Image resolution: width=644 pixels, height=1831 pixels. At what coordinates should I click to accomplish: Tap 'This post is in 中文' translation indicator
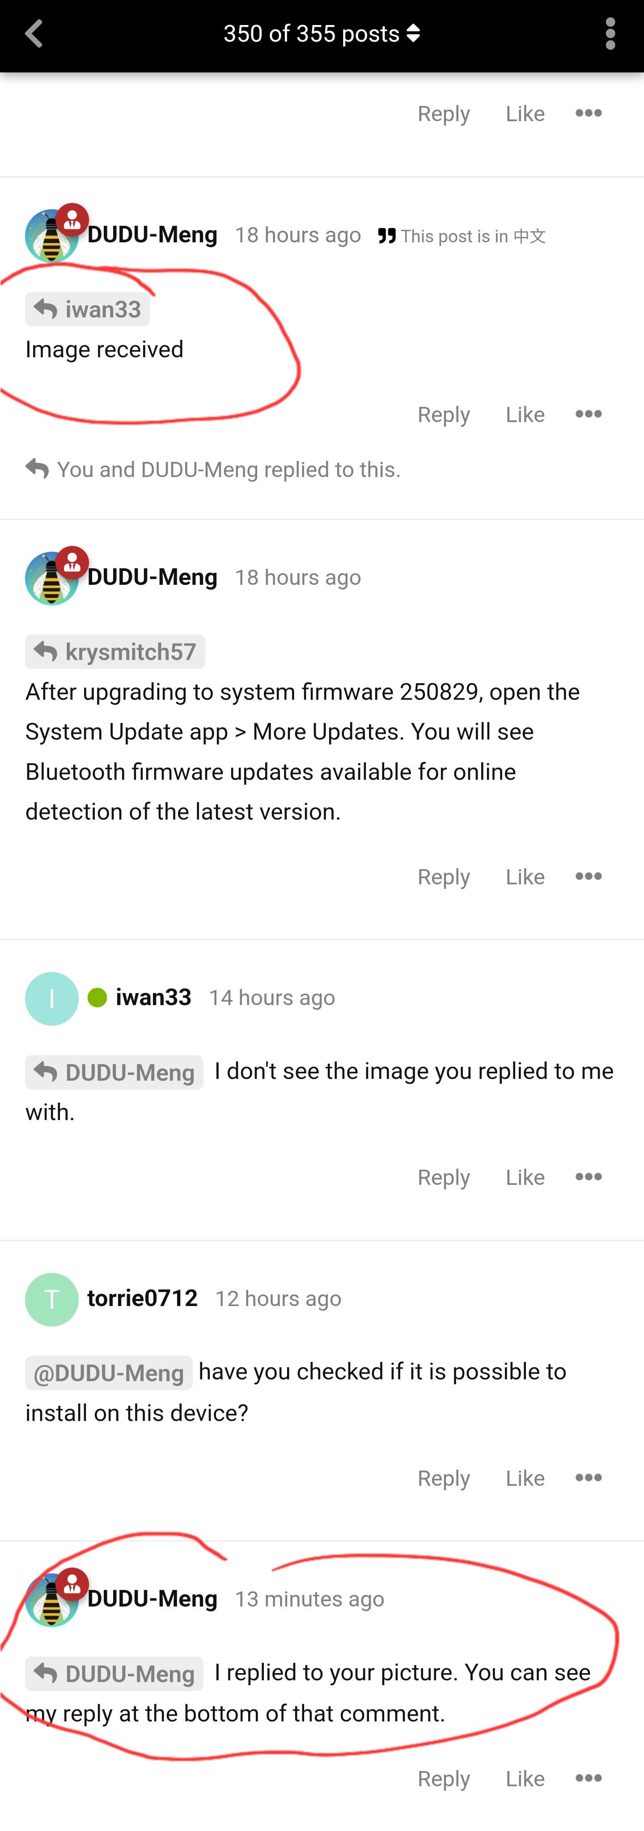coord(462,236)
